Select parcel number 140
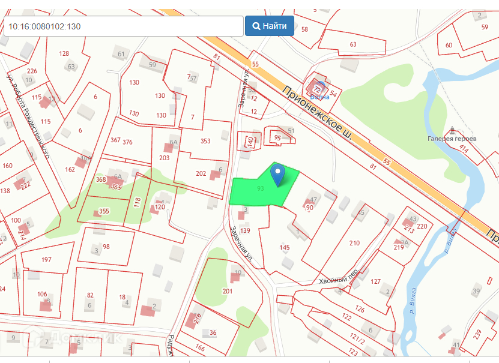This screenshot has width=499, height=363. [250, 142]
